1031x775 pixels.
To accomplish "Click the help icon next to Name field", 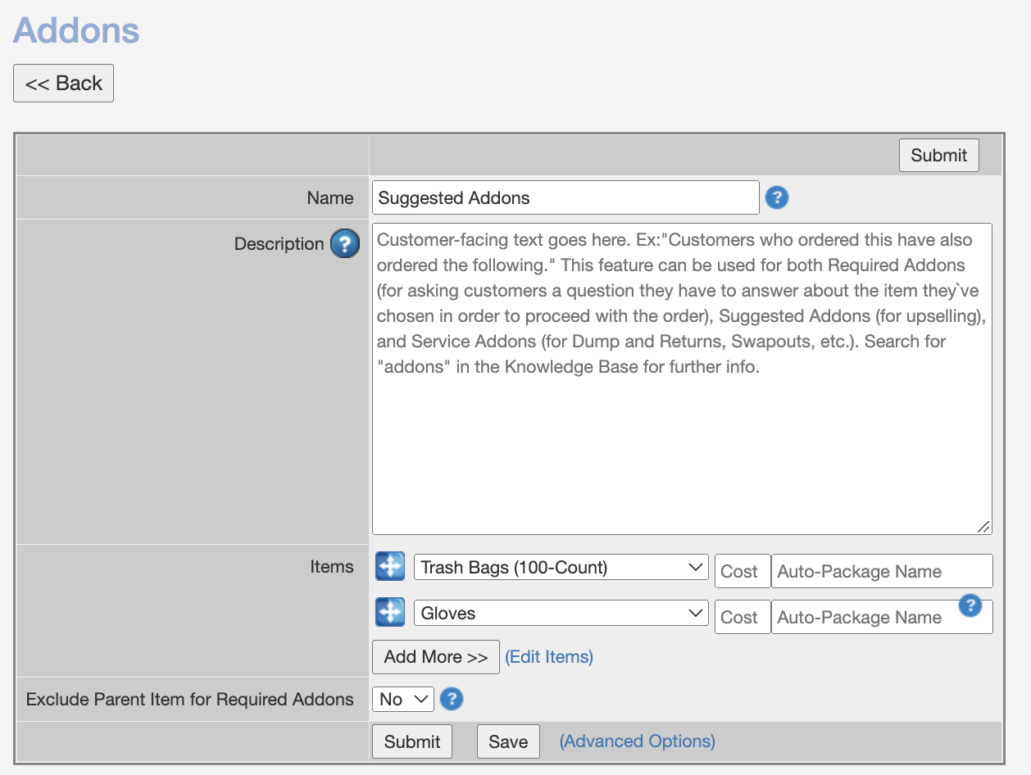I will click(776, 197).
